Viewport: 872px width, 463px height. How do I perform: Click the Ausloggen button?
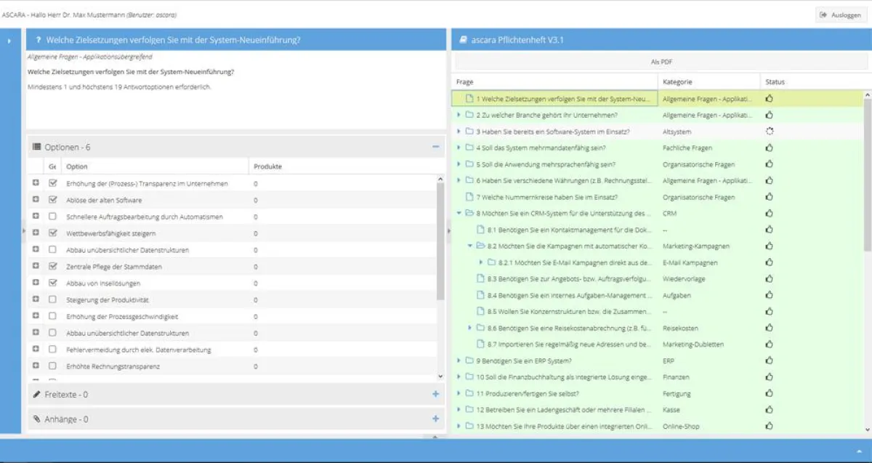pos(840,15)
